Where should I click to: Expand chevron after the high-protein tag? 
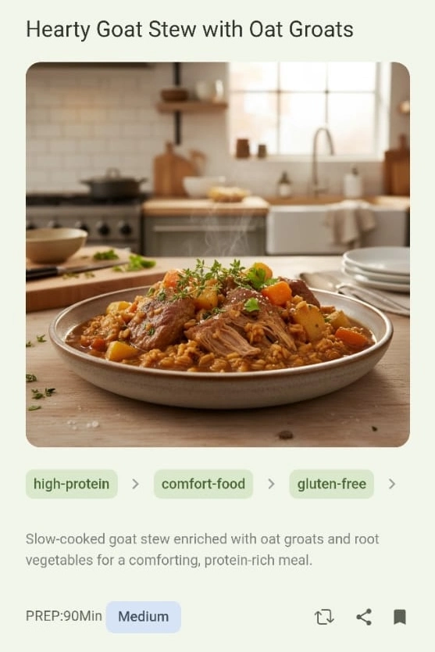pos(135,484)
